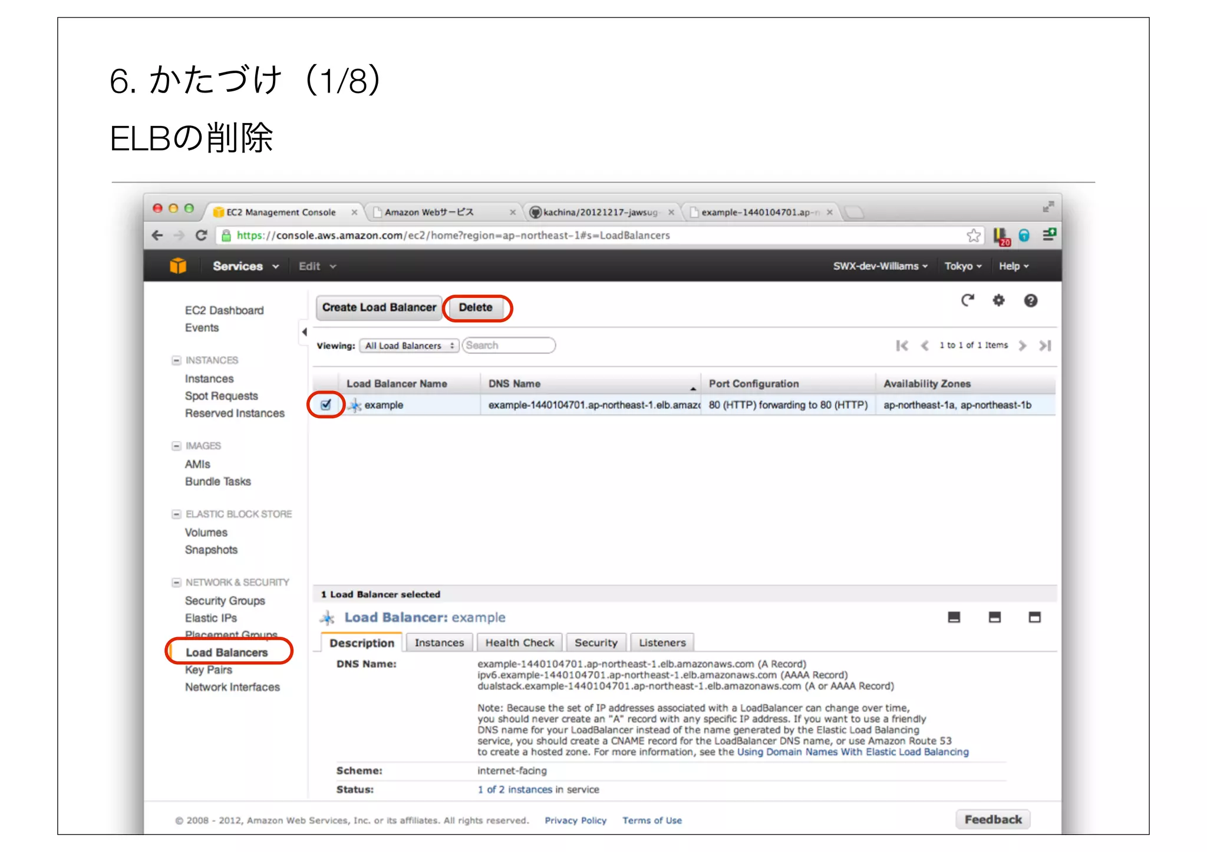Image resolution: width=1207 pixels, height=852 pixels.
Task: Sort by Load Balancer Name column header
Action: [408, 384]
